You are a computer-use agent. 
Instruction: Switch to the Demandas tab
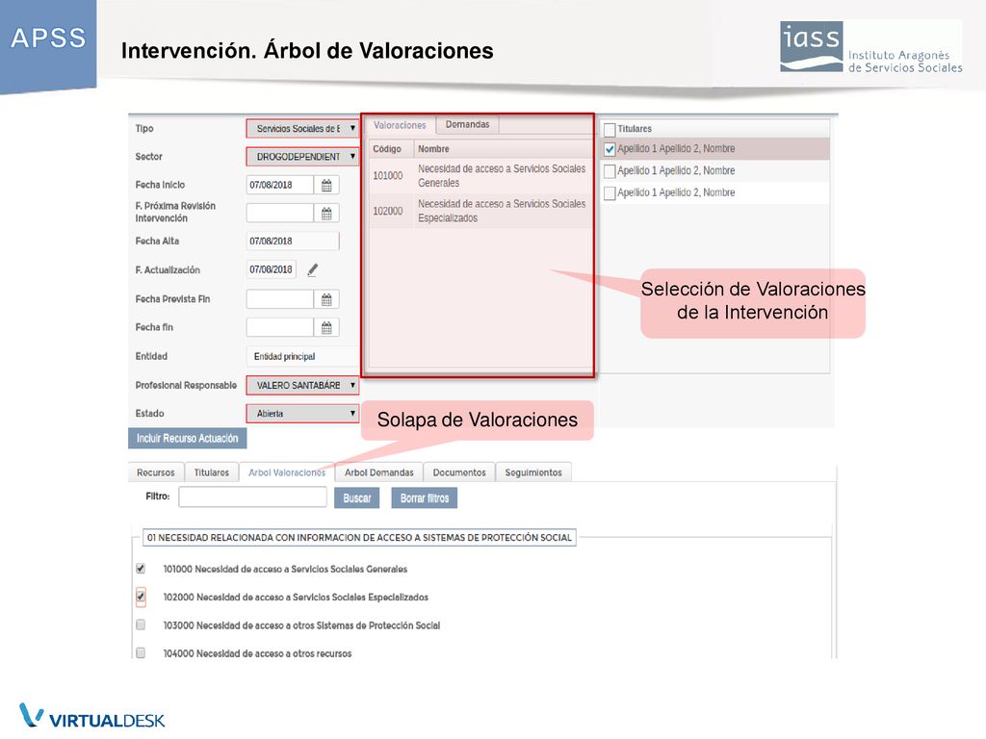click(467, 124)
